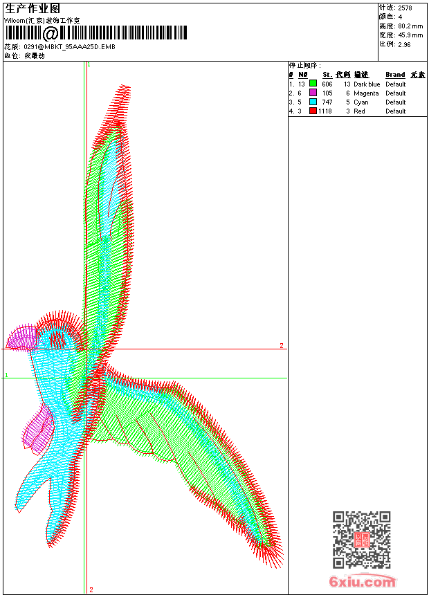Click the height value 80.2 mm
The image size is (429, 595).
coord(410,26)
